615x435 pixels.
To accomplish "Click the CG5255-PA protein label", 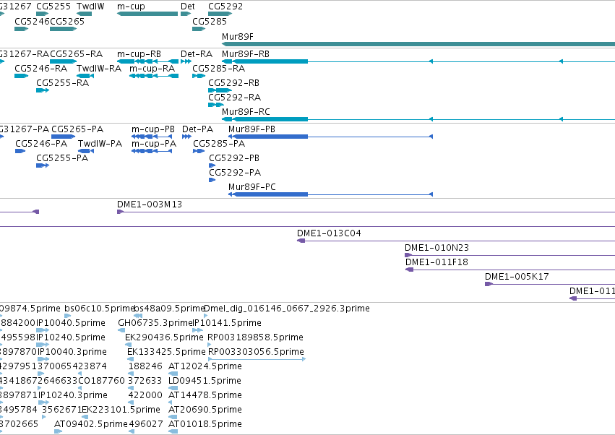I will point(62,158).
